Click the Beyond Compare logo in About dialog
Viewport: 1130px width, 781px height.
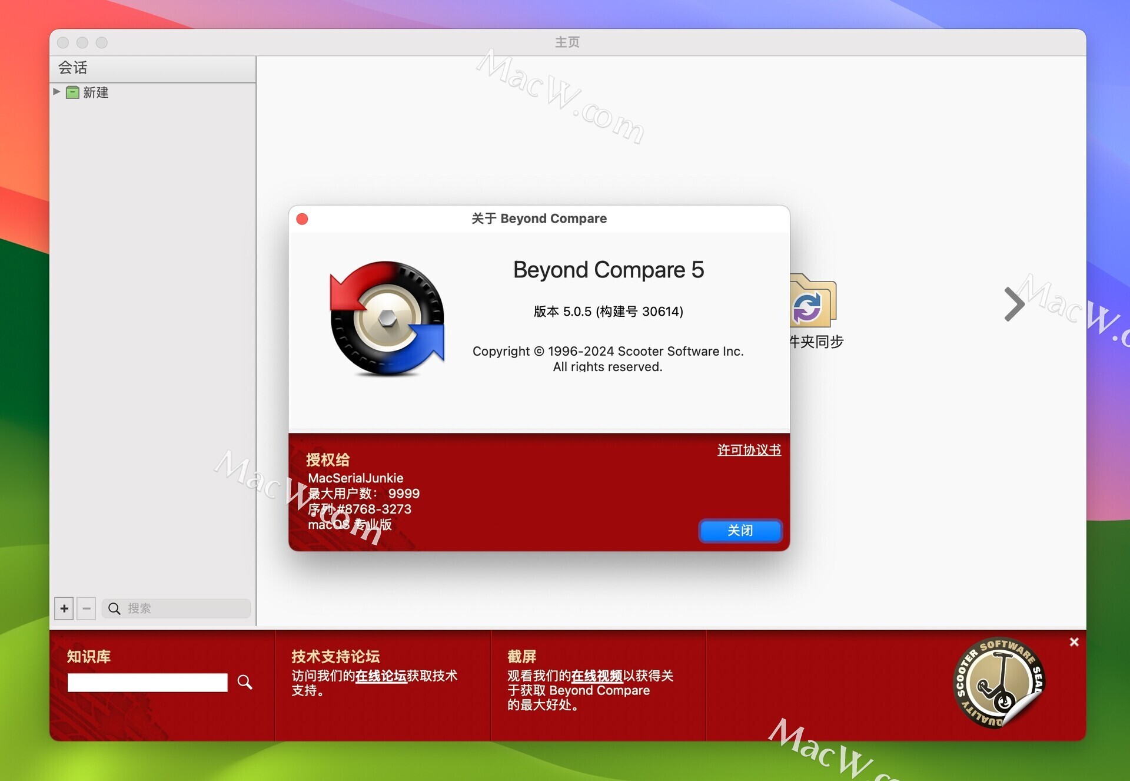(387, 318)
